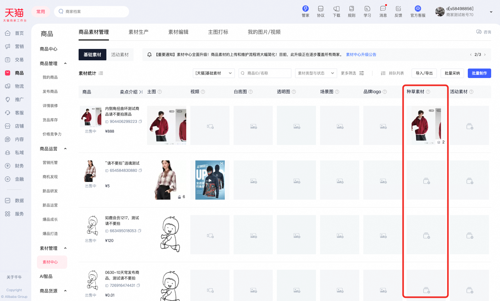Image resolution: width=500 pixels, height=301 pixels.
Task: Click the 批量采纳 button
Action: coord(452,73)
